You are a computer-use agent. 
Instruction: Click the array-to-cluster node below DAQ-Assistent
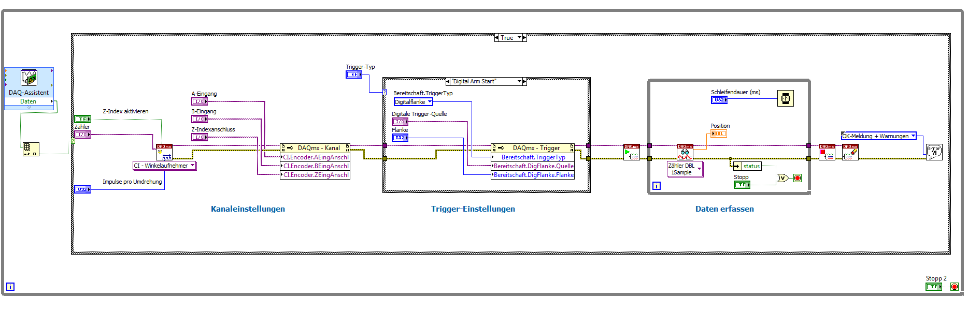tap(31, 149)
